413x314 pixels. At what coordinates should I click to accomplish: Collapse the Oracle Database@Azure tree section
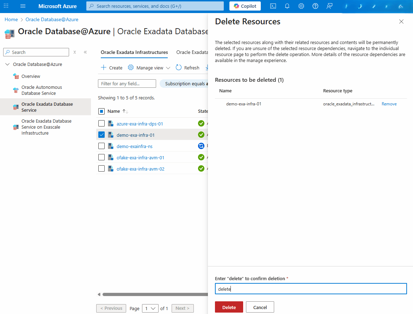click(8, 64)
